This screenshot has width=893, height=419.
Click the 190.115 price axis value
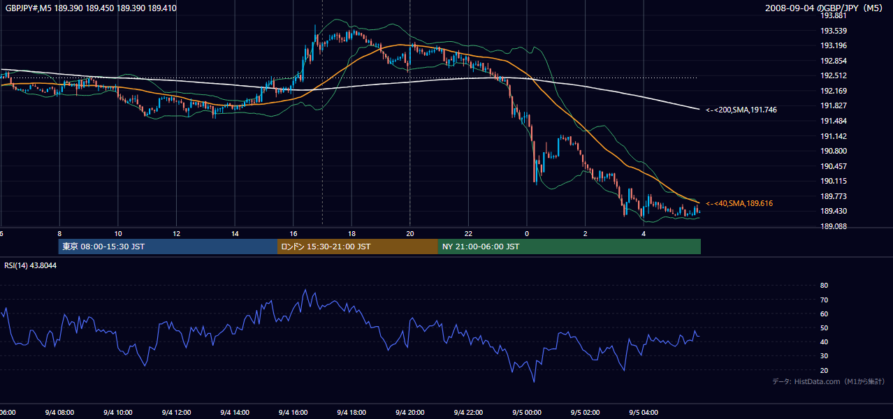click(x=834, y=181)
